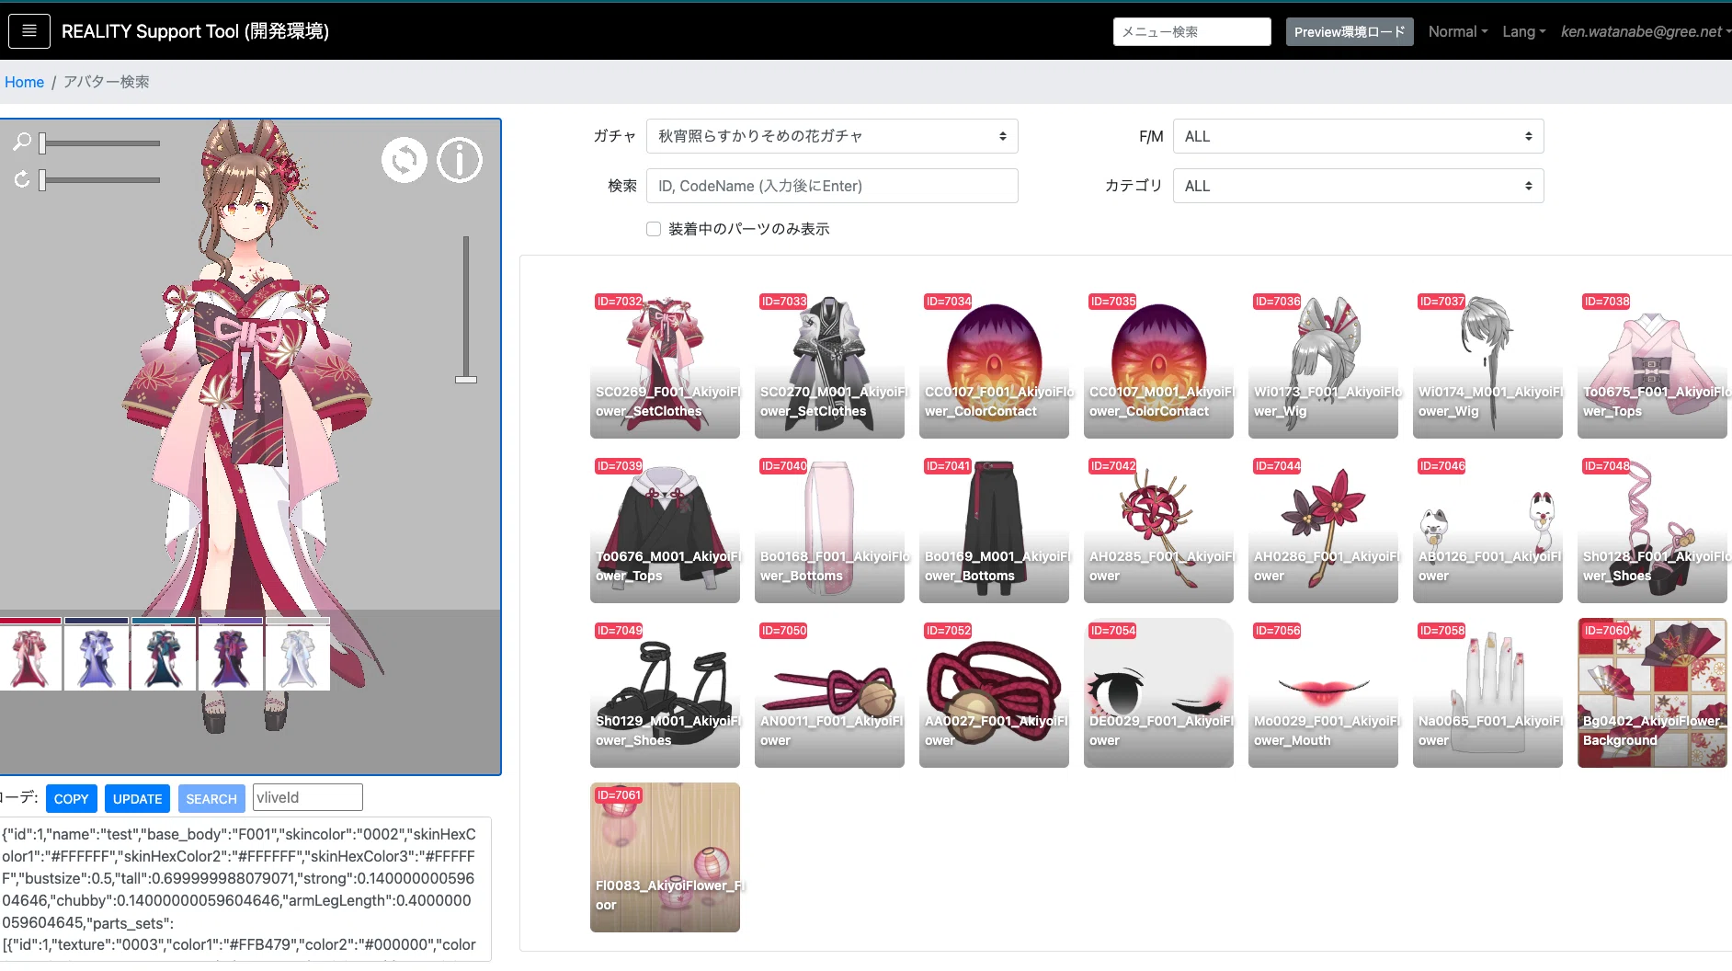Choose the purple kimono color variant
The height and width of the screenshot is (971, 1732).
pos(231,656)
